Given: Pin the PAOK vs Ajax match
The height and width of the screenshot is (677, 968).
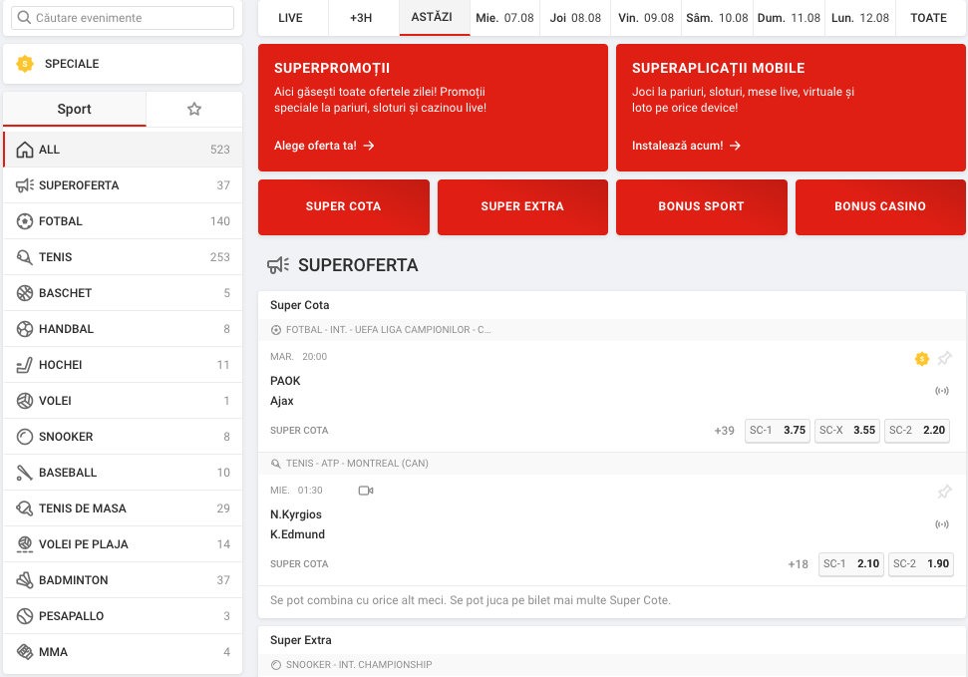Looking at the screenshot, I should coord(944,358).
